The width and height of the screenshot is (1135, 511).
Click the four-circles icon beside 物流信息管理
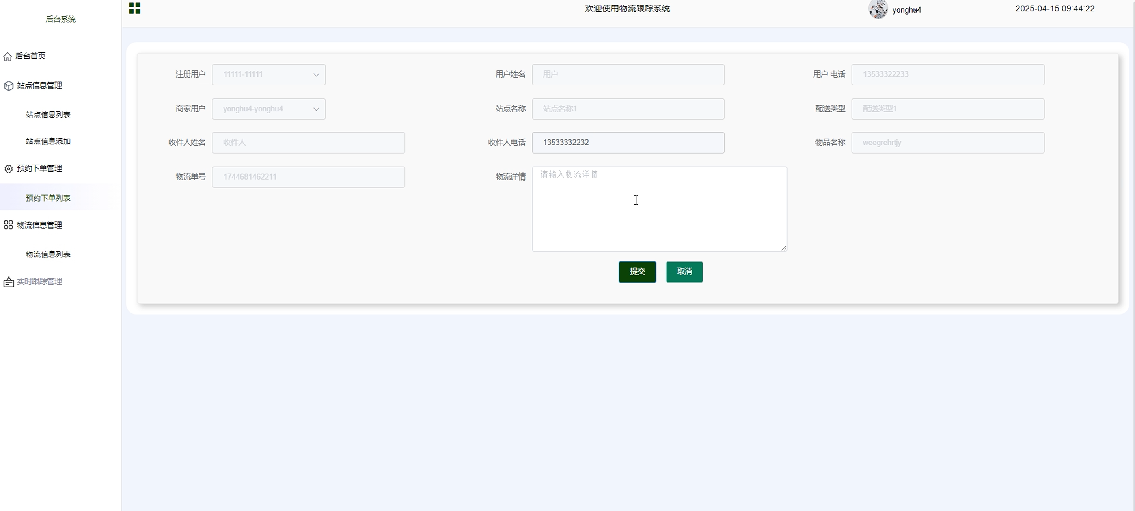[8, 225]
